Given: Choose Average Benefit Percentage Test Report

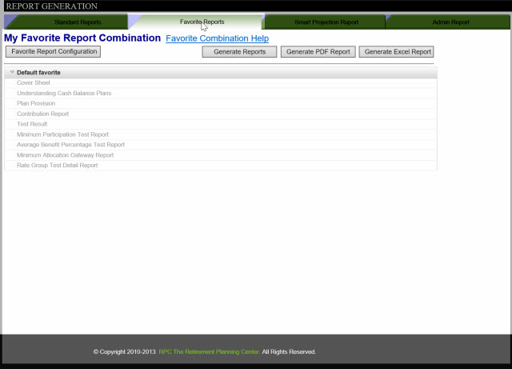Looking at the screenshot, I should (70, 145).
